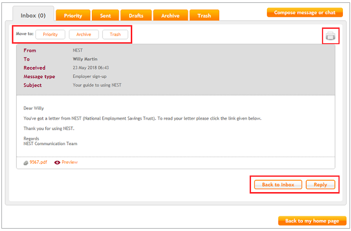This screenshot has height=231, width=351.
Task: Select the subject text 'Your guide to using NEST'
Action: (x=97, y=85)
